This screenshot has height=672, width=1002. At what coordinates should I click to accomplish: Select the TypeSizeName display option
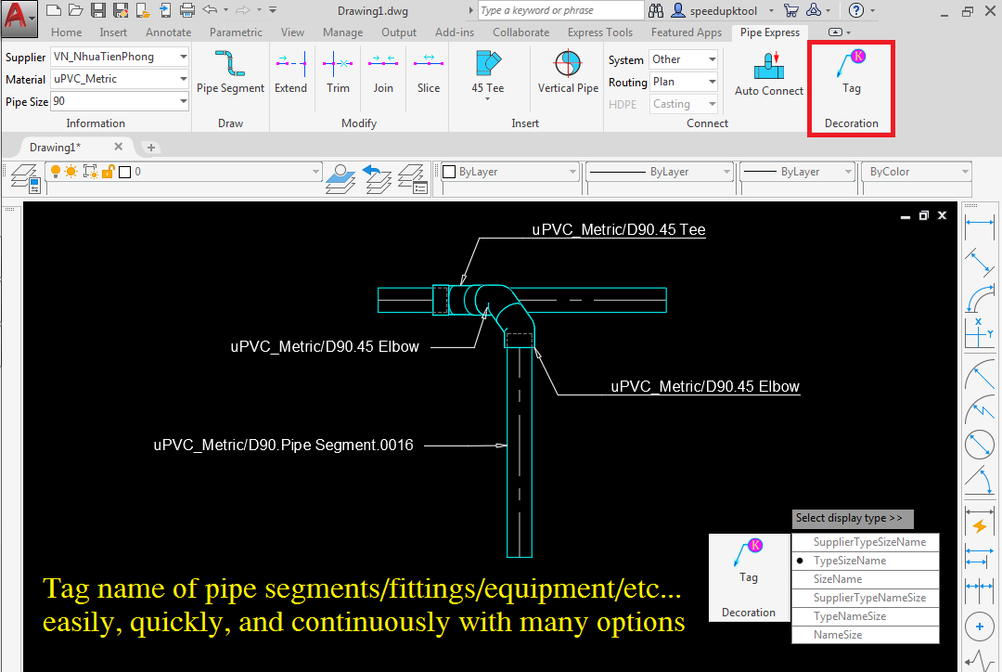866,560
